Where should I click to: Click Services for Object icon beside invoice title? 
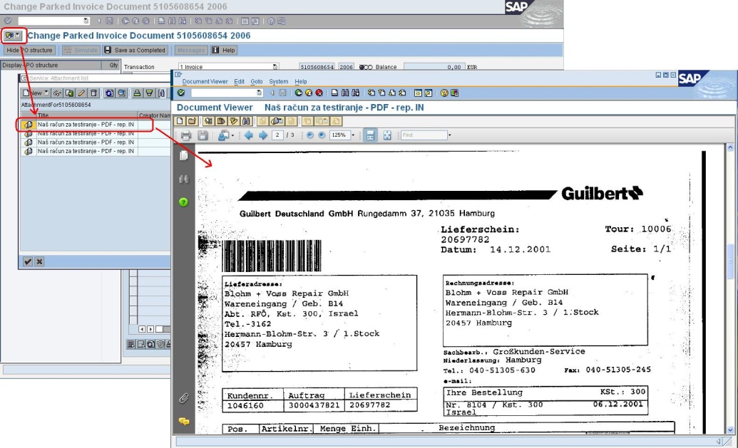click(x=9, y=36)
